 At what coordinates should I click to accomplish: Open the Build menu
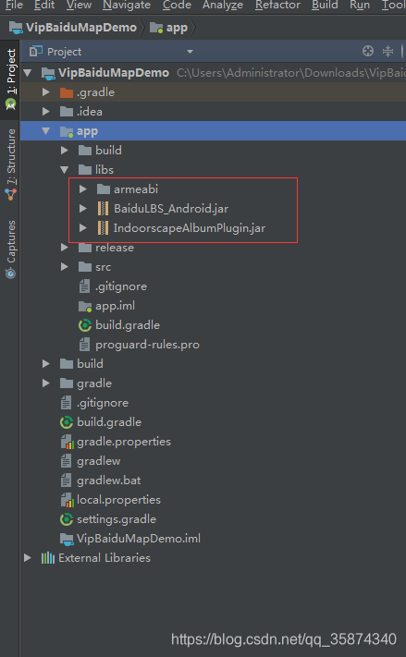pos(325,5)
